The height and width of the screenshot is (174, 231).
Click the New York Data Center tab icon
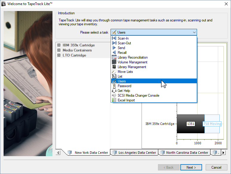[x=70, y=152]
